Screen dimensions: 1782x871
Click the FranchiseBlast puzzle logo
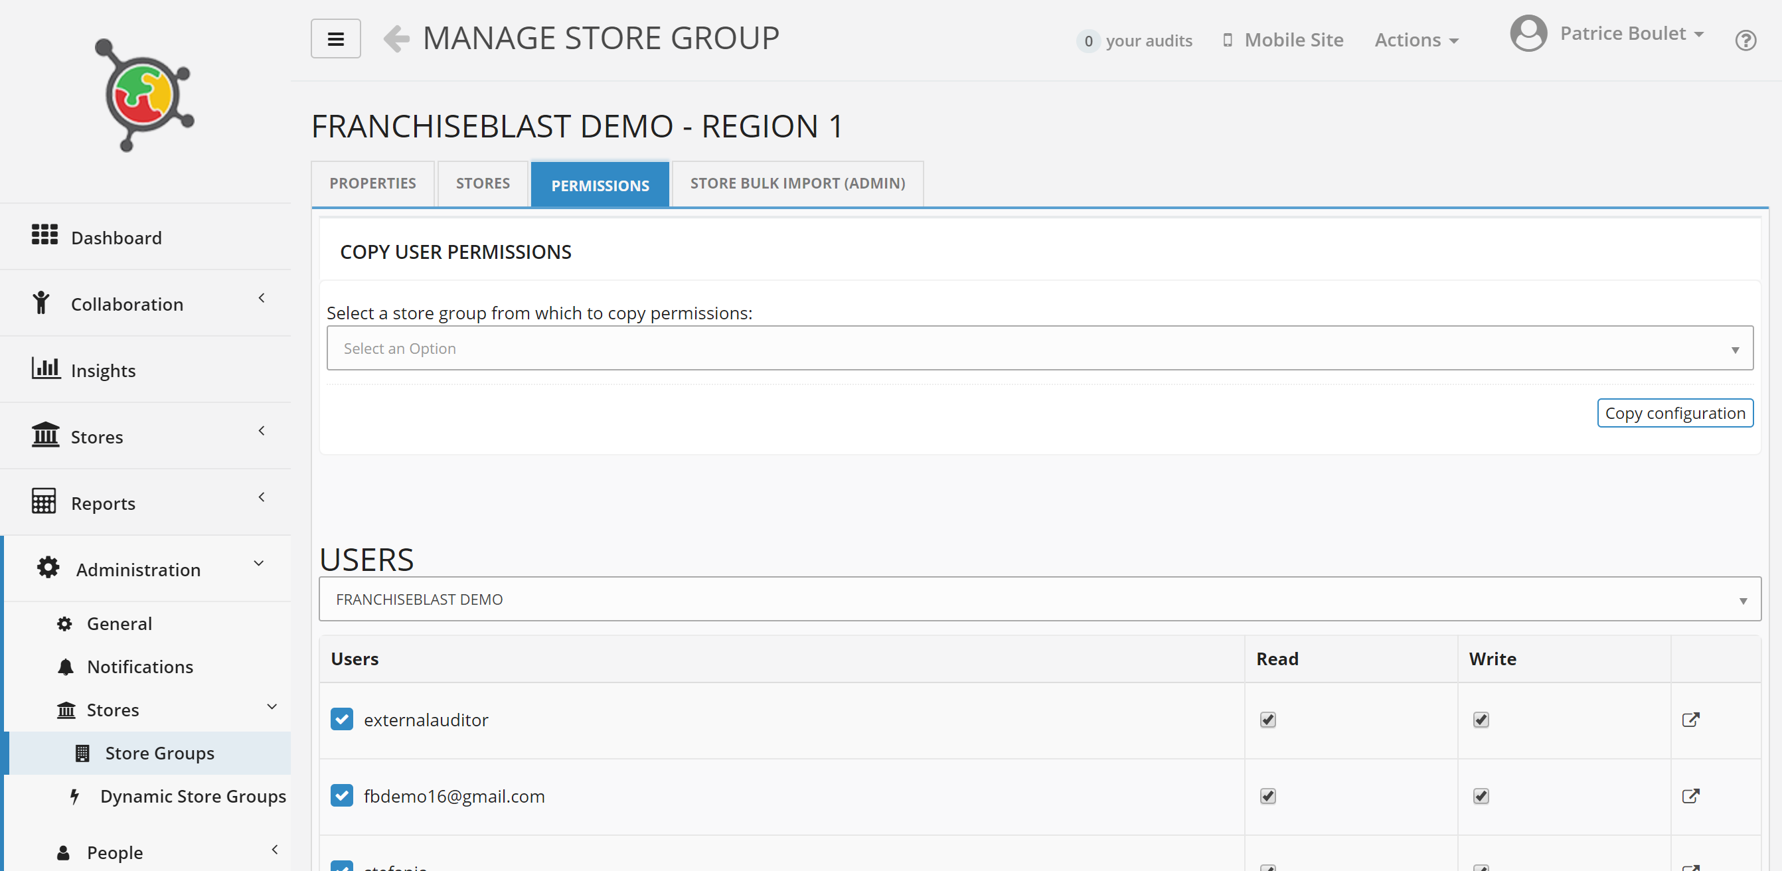coord(144,95)
